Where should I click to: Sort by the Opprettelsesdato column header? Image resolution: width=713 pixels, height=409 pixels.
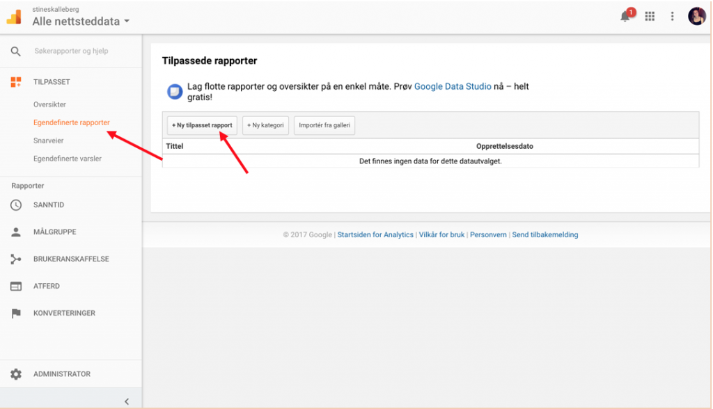tap(505, 146)
